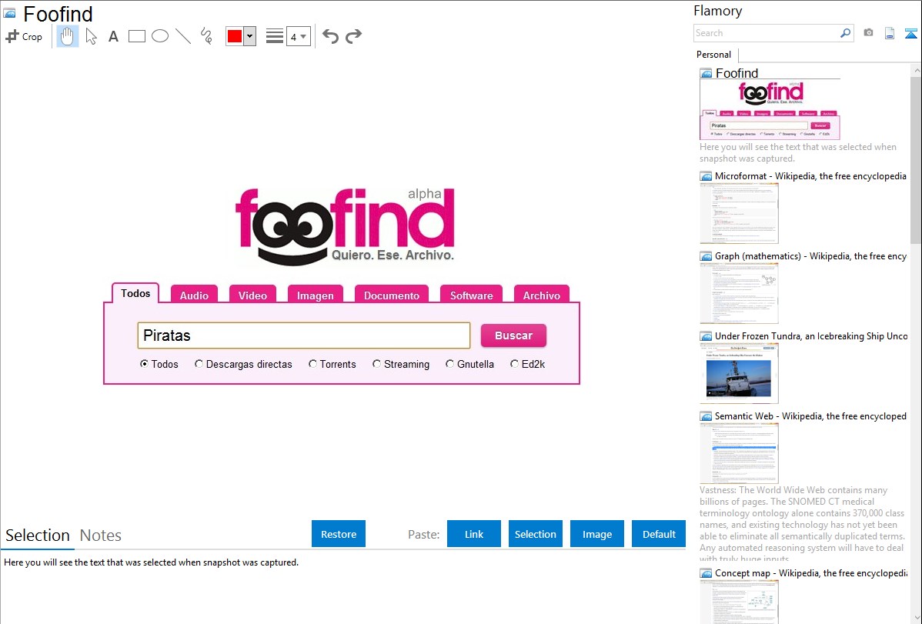922x624 pixels.
Task: Click the search magnifier icon in Flamory
Action: tap(845, 33)
